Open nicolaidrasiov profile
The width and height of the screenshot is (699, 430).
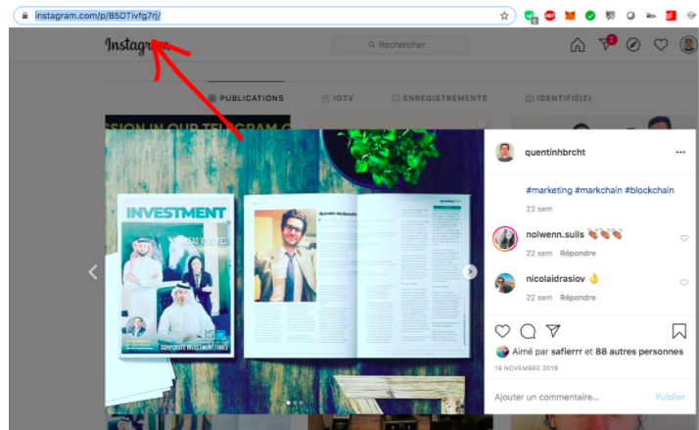point(555,279)
